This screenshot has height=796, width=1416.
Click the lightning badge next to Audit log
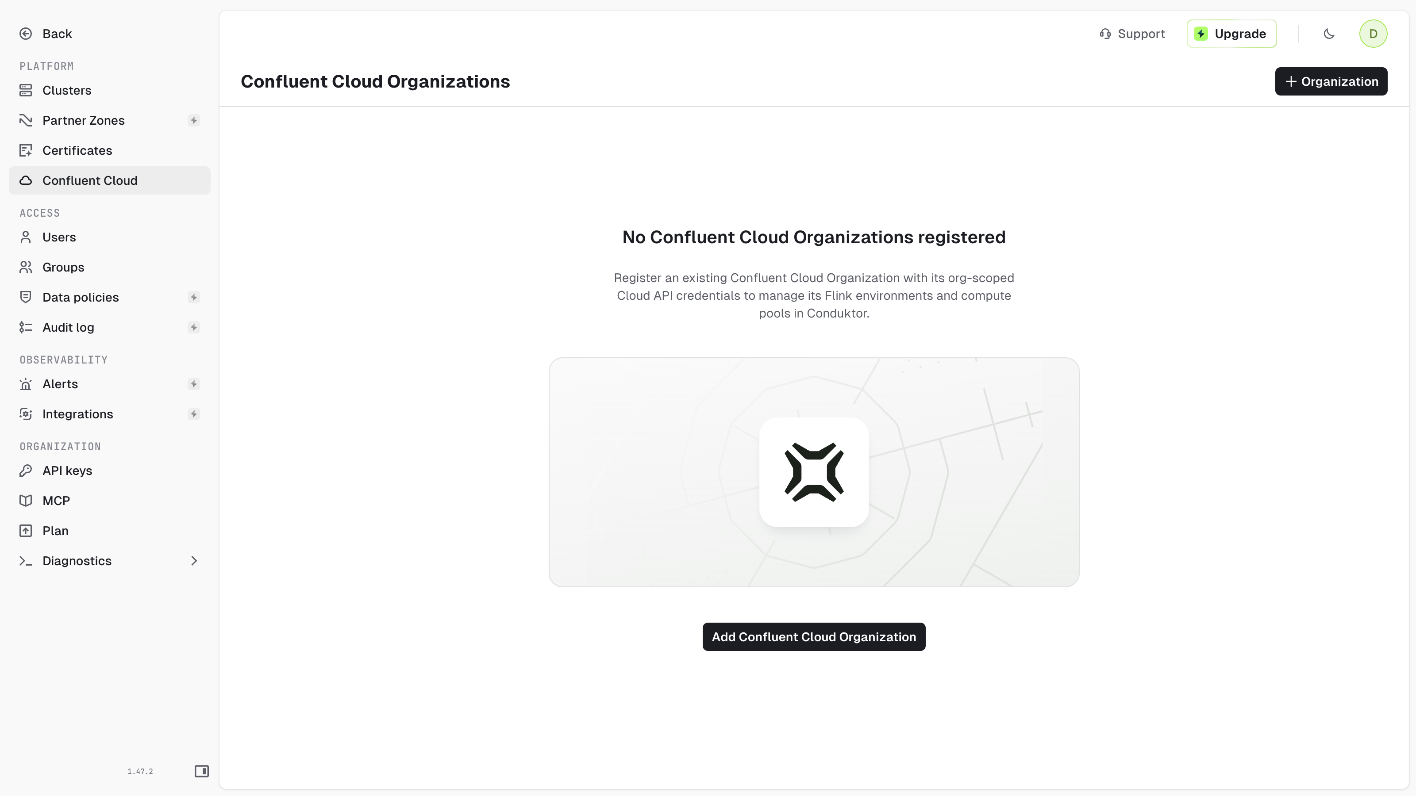pos(193,327)
